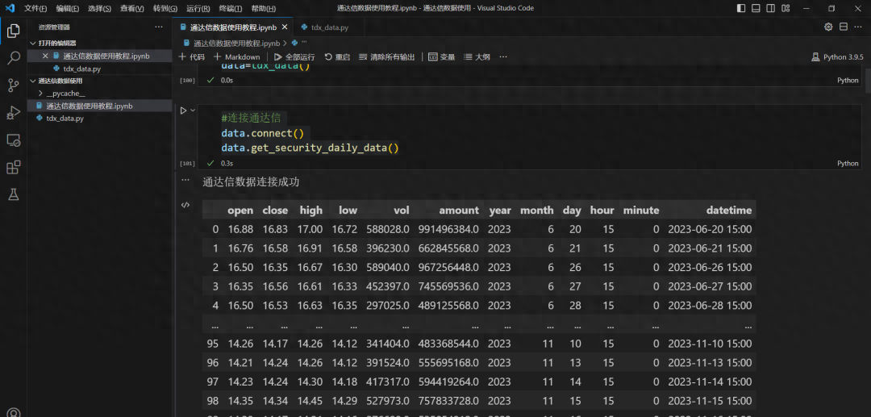Screen dimensions: 871x417
Task: Open the 运行(R) menu
Action: click(x=198, y=8)
